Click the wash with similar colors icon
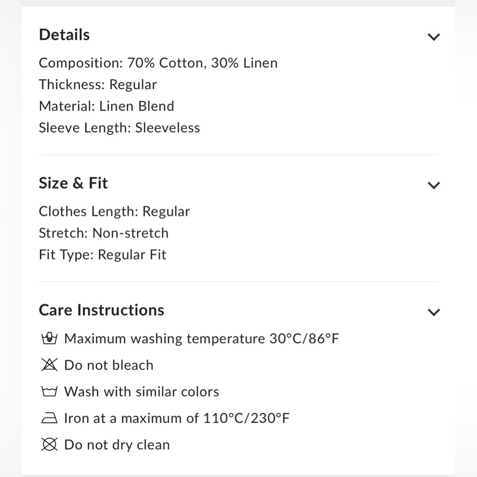477x477 pixels. tap(49, 392)
